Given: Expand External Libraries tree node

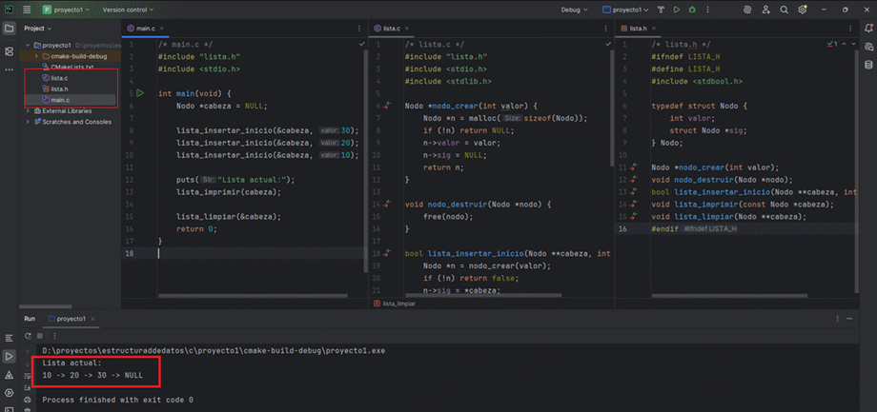Looking at the screenshot, I should [28, 110].
